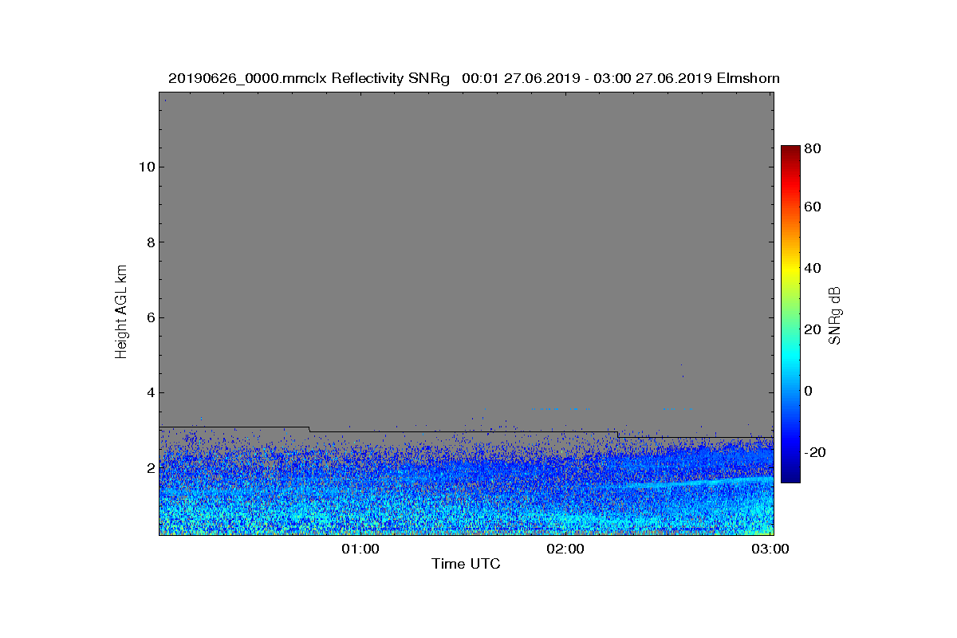957x638 pixels.
Task: Click the height tick label 6
Action: 149,317
